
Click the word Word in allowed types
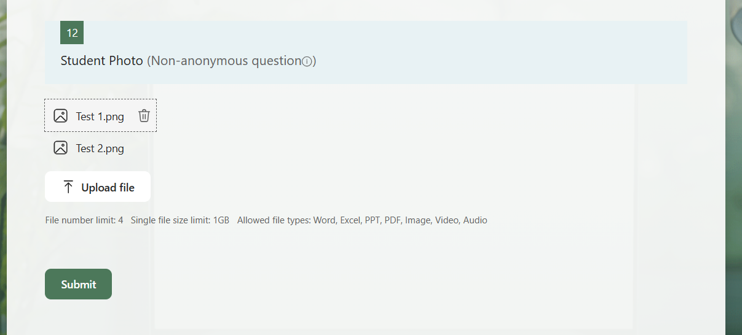[x=324, y=220]
